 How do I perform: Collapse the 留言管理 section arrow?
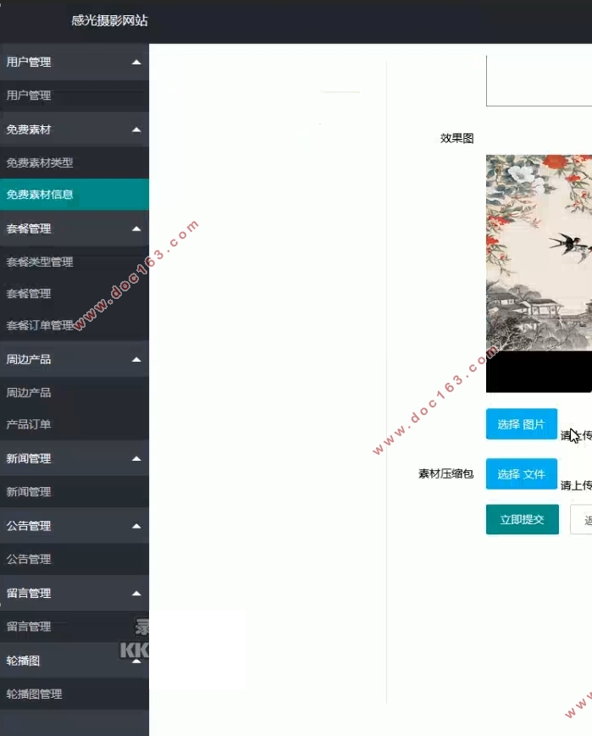(136, 594)
